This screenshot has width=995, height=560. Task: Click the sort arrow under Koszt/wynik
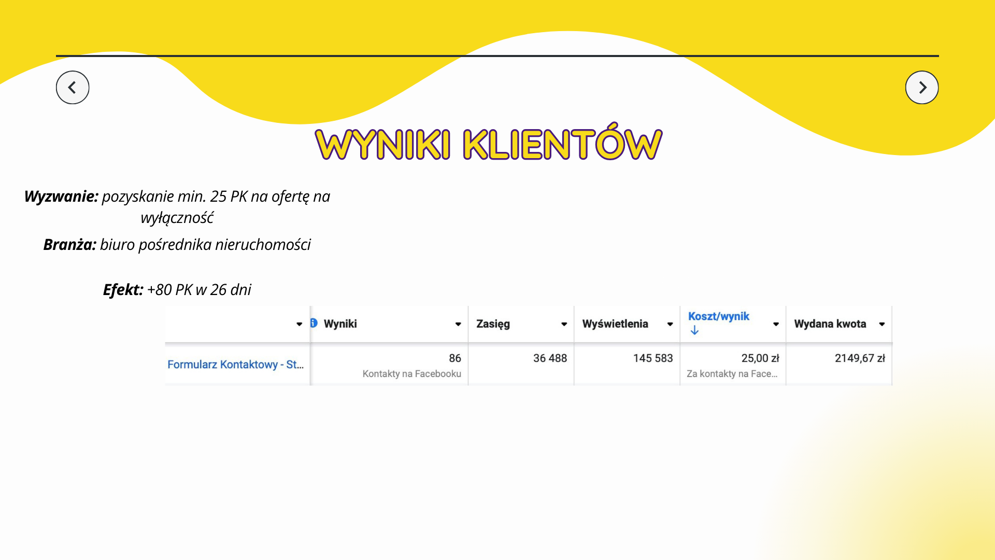[694, 330]
